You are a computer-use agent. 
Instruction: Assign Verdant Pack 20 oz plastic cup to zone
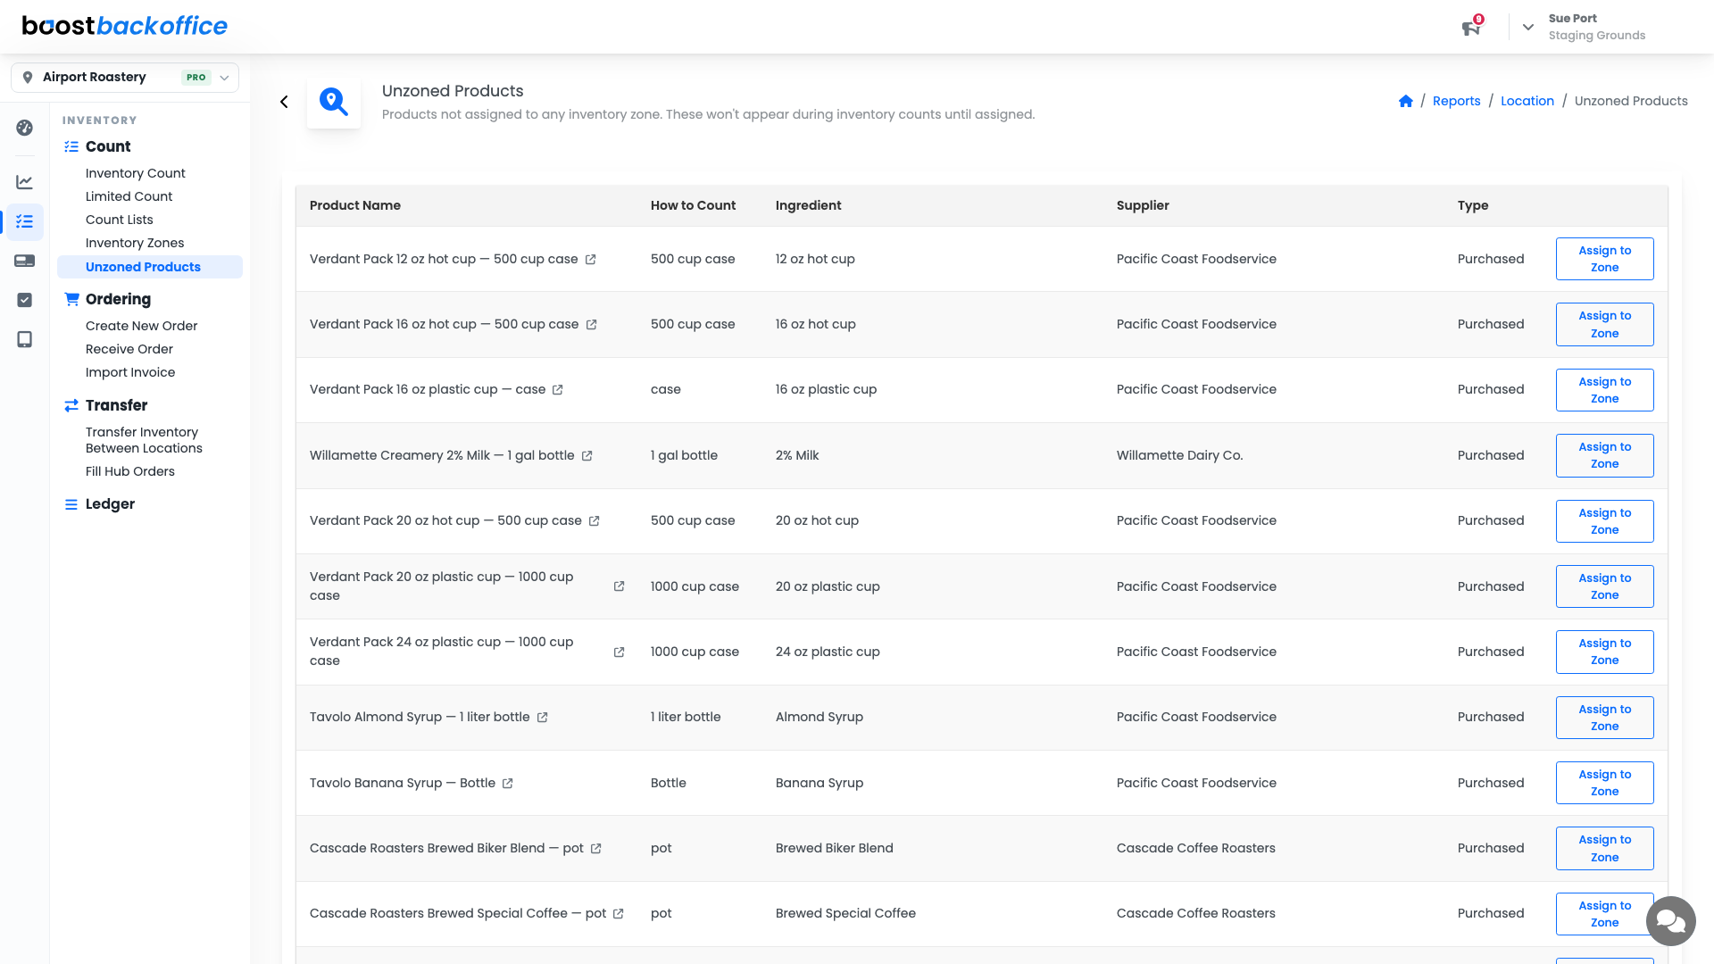pos(1604,586)
